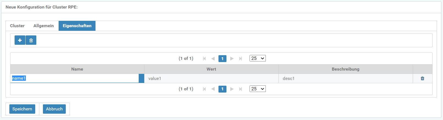Viewport: 443px width, 120px height.
Task: Go to first page in top paginator
Action: 204,58
